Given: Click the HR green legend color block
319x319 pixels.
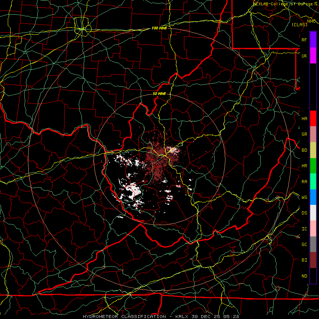Looking at the screenshot, I should pyautogui.click(x=313, y=166).
